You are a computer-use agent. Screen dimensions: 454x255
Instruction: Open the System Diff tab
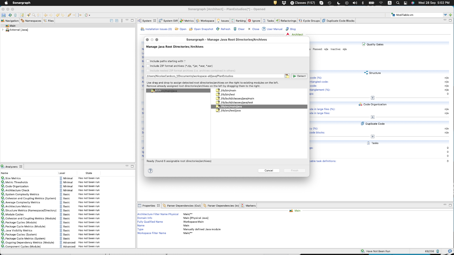pyautogui.click(x=168, y=21)
